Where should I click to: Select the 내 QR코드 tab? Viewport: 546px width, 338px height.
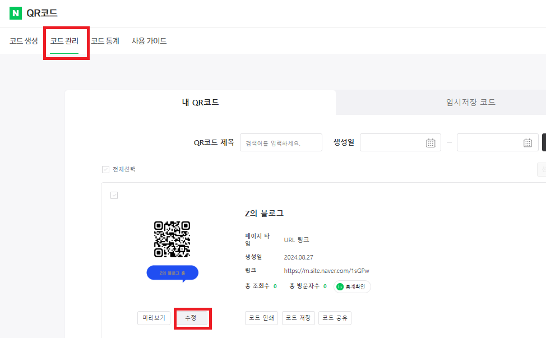(x=200, y=103)
